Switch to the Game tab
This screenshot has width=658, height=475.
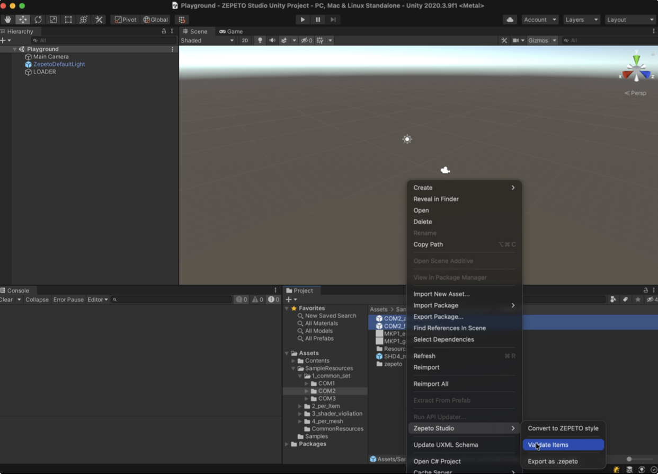(231, 31)
